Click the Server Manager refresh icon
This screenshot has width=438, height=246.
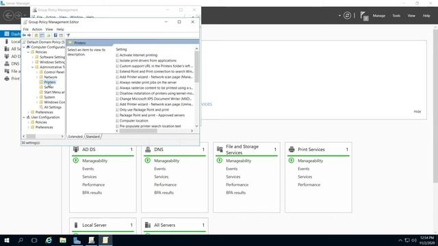coord(347,16)
